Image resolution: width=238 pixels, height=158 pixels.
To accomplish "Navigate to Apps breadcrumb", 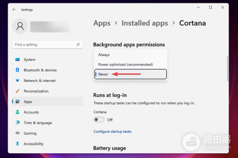I will coord(102,23).
